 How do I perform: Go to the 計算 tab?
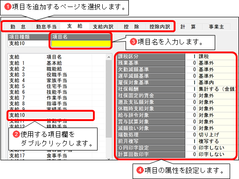coord(188,27)
